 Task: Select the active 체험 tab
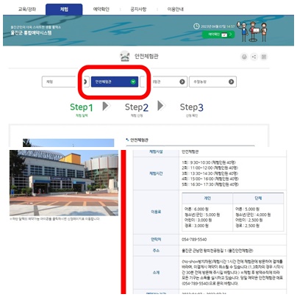(x=64, y=10)
